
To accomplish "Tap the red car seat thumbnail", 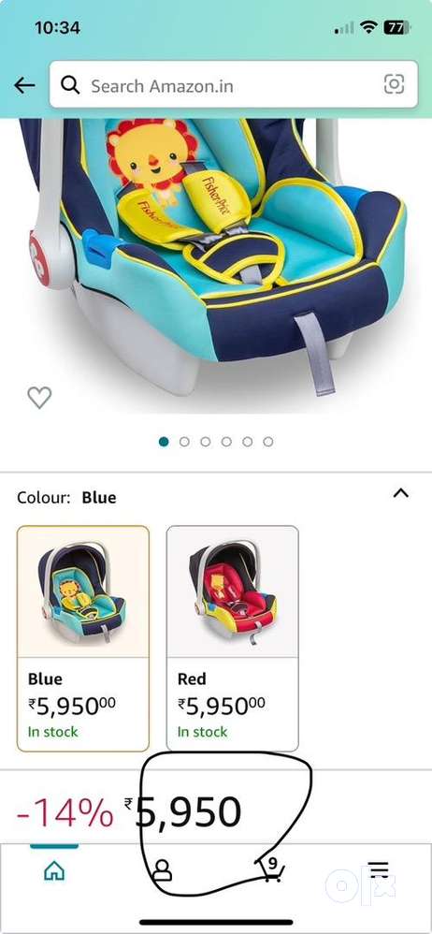I will (233, 592).
